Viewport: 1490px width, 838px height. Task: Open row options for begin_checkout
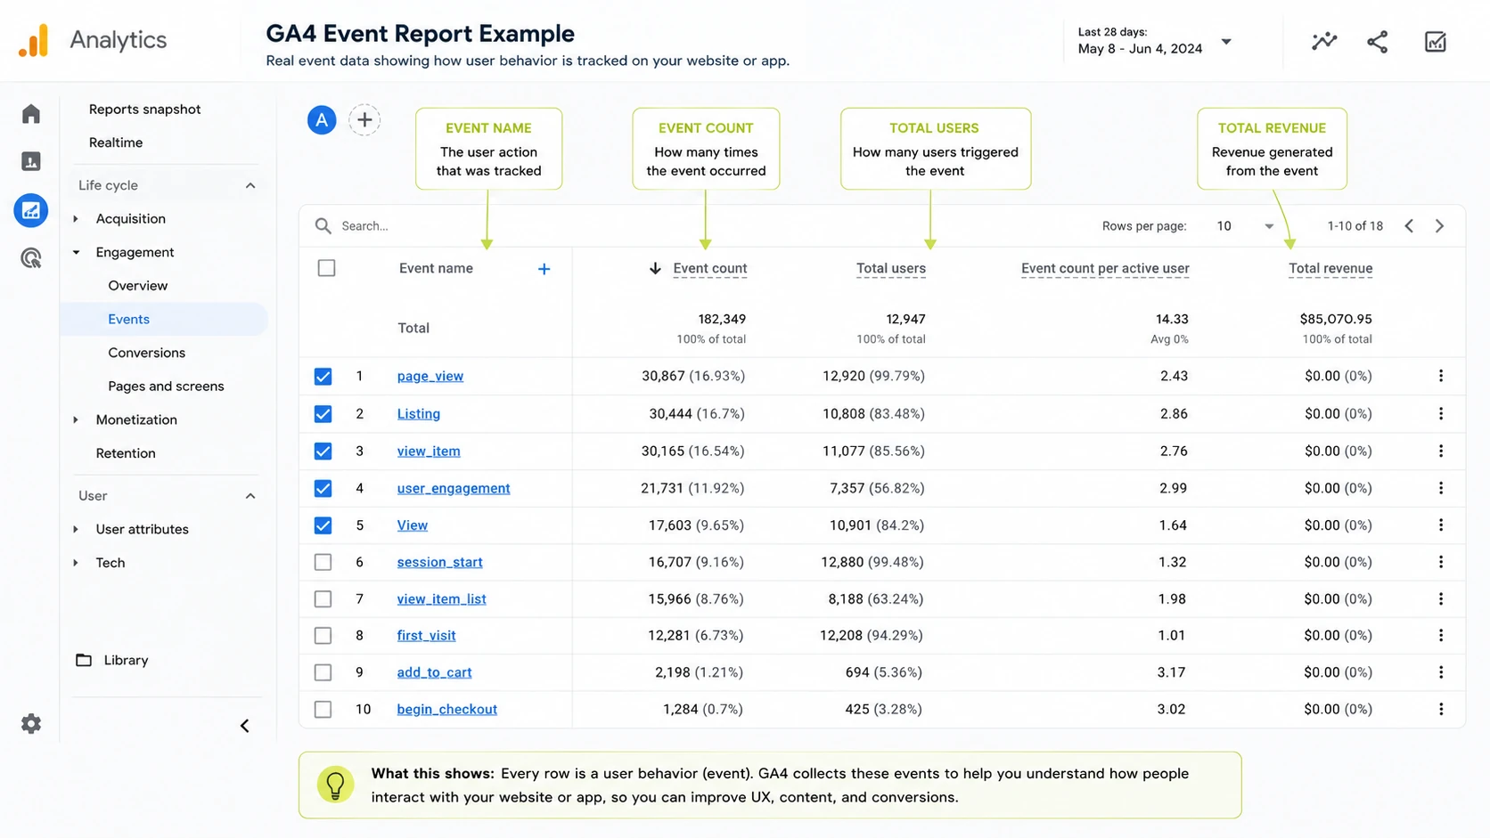tap(1441, 709)
